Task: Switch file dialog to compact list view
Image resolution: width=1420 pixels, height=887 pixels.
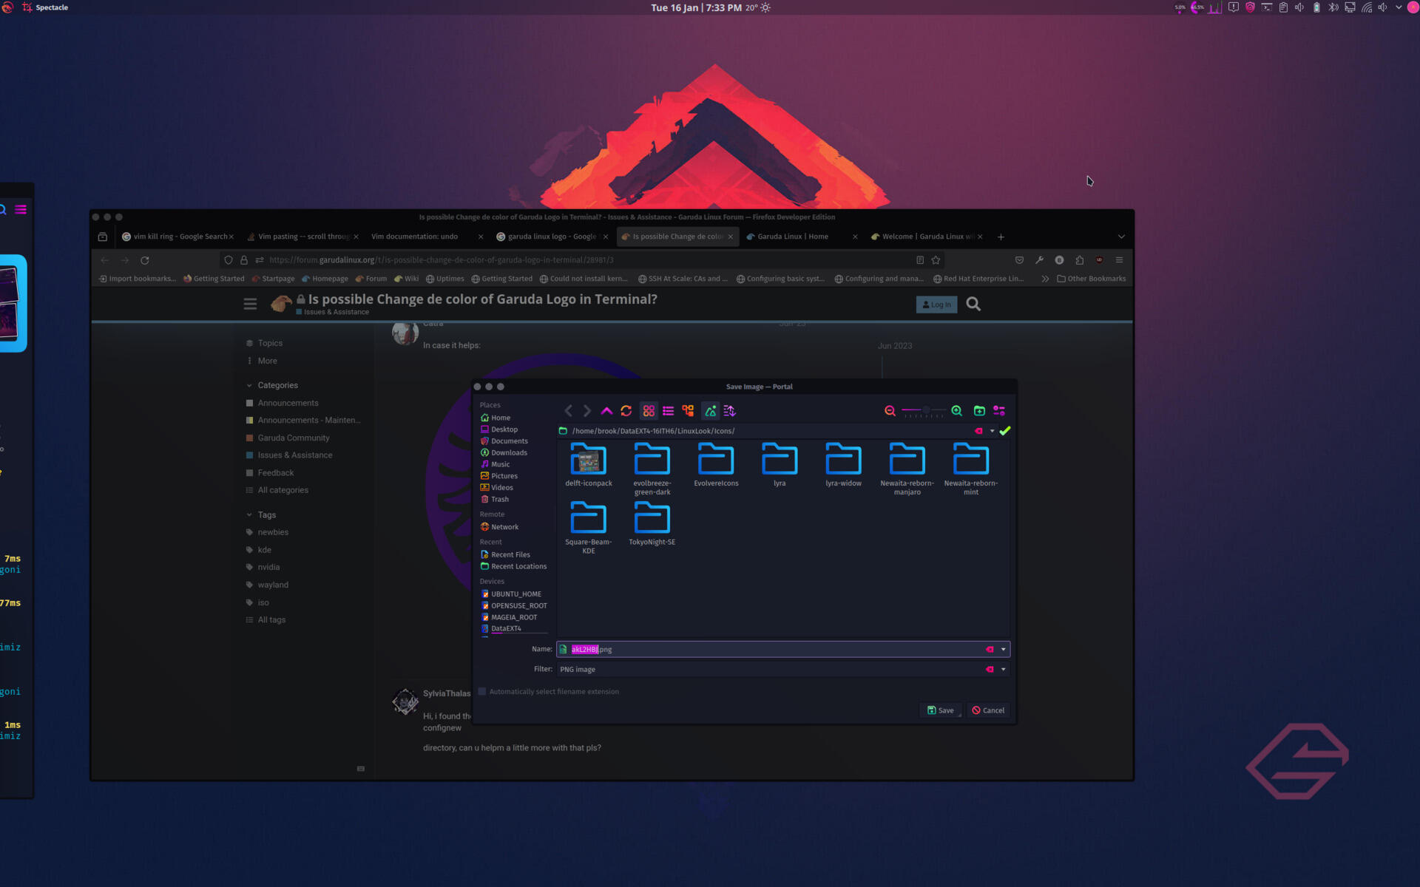Action: click(x=669, y=411)
